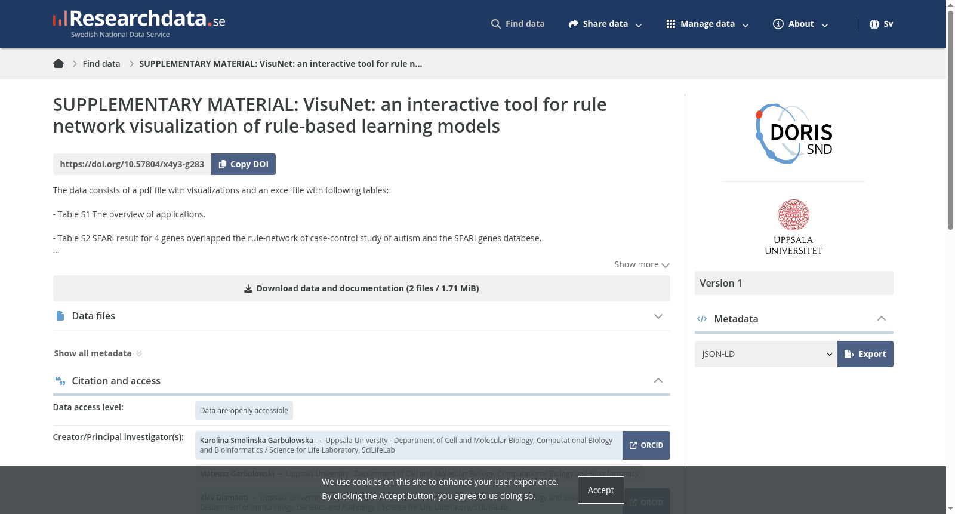This screenshot has height=514, width=955.
Task: Open the JSON-LD format dropdown
Action: click(x=766, y=354)
